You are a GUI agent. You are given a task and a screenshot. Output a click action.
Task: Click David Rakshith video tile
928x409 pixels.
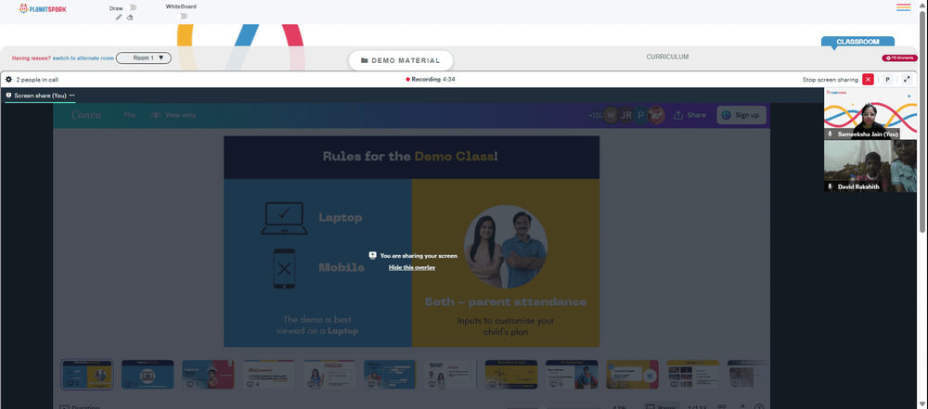(870, 166)
